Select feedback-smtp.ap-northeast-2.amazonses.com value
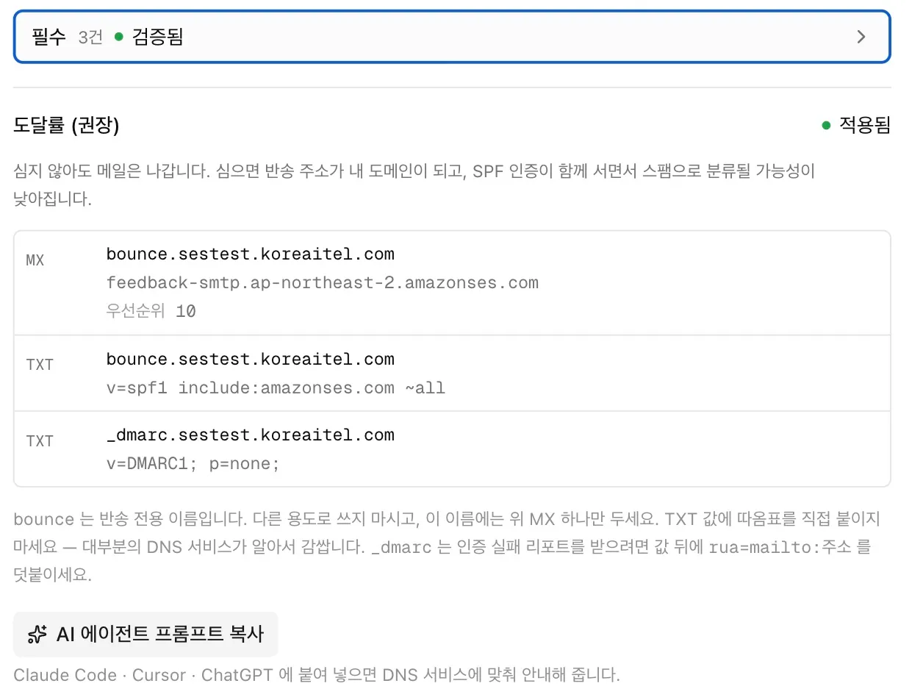The width and height of the screenshot is (923, 700). [322, 283]
